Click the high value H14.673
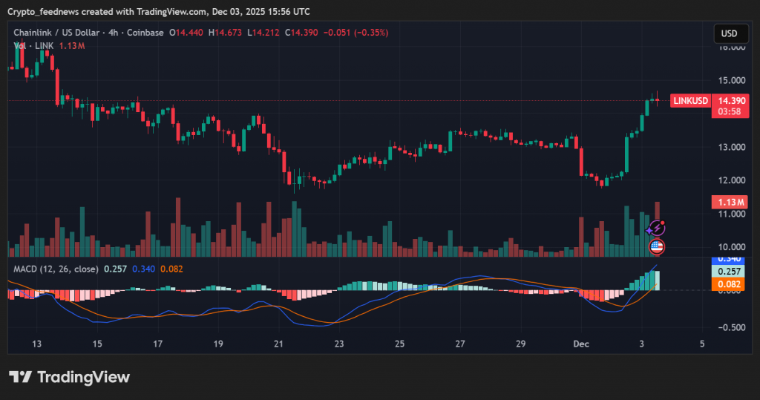The width and height of the screenshot is (760, 400). tap(225, 33)
